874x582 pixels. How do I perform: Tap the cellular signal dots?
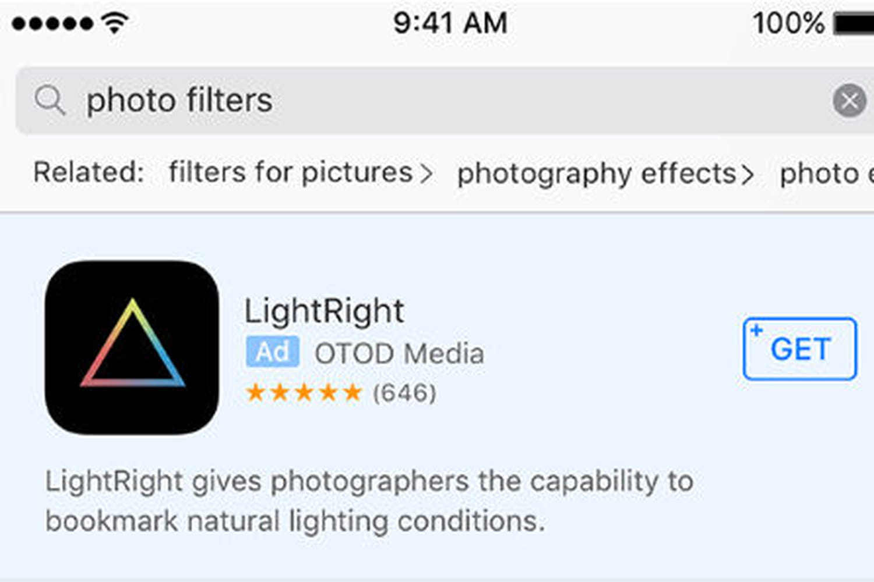52,24
